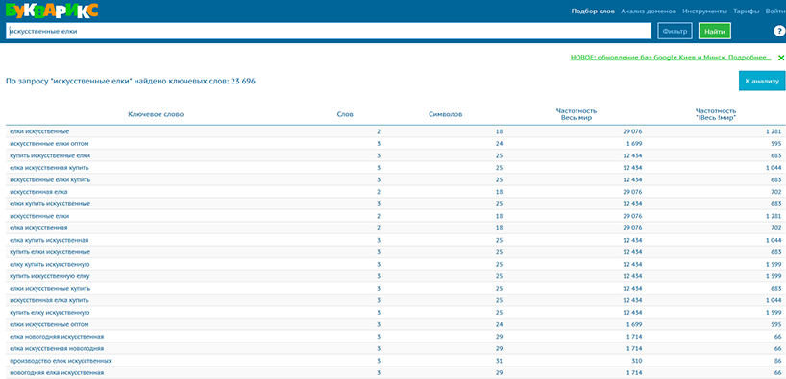Click the Букварикс logo
The height and width of the screenshot is (379, 786).
[x=52, y=10]
